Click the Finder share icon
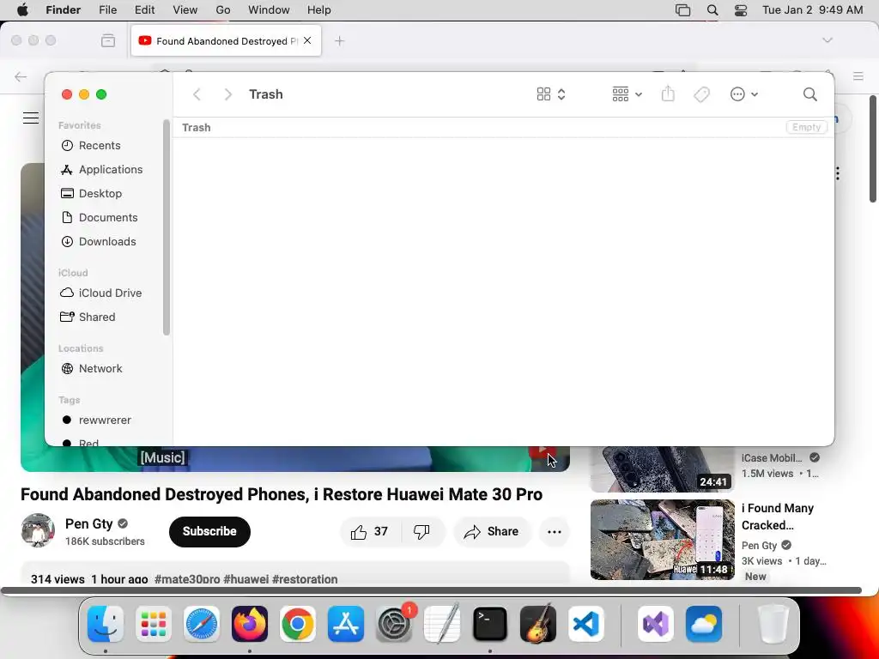879x659 pixels. pyautogui.click(x=668, y=94)
